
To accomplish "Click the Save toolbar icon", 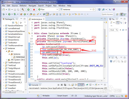I will [x=15, y=10].
